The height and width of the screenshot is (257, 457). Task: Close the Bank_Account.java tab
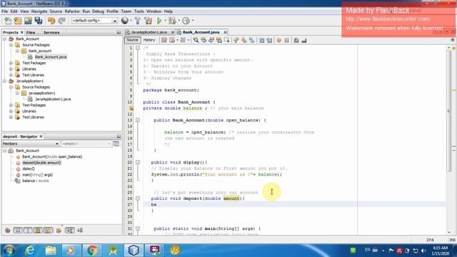[x=225, y=32]
